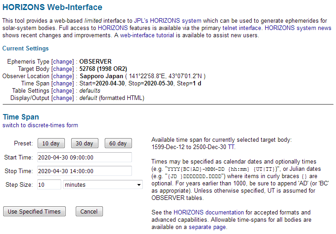Select target body text 52768 (1998 OR2)
Viewport: 336px width, 234px height.
tap(103, 69)
